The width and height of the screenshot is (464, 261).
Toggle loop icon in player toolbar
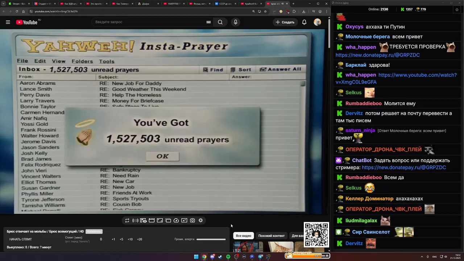click(127, 220)
